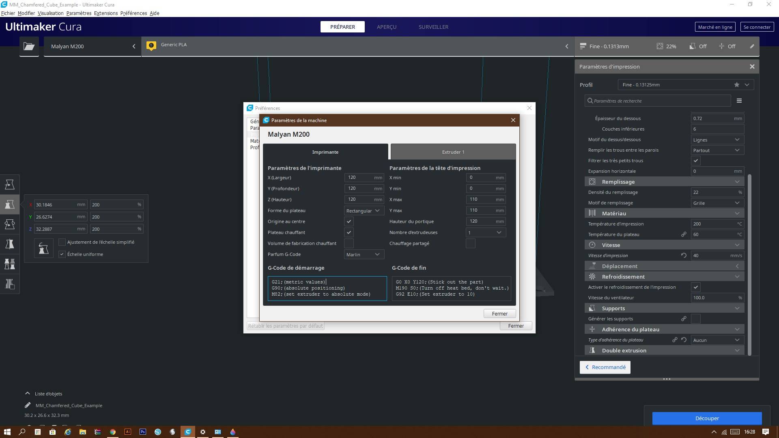
Task: Open the Parfum G-Code dropdown
Action: pos(364,254)
